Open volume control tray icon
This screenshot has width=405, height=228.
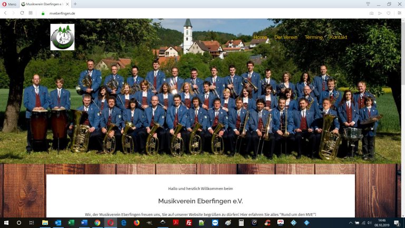(x=369, y=223)
